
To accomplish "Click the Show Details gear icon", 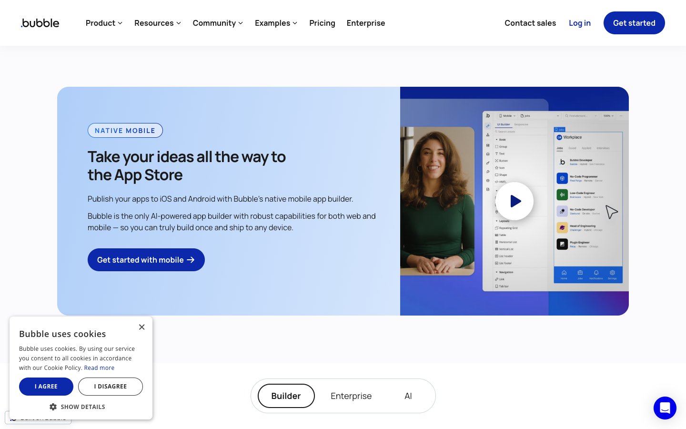I will pos(53,407).
